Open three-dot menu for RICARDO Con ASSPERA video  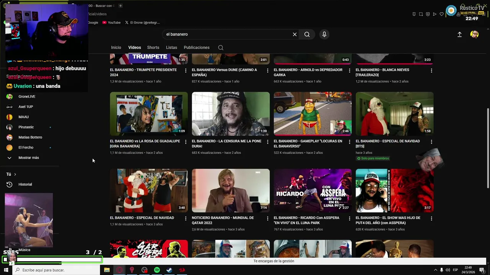tap(350, 218)
